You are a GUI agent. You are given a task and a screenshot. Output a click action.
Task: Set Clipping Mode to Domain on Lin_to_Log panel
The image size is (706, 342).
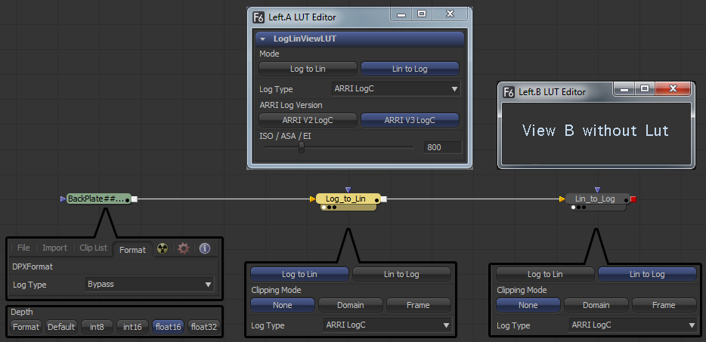click(x=596, y=305)
